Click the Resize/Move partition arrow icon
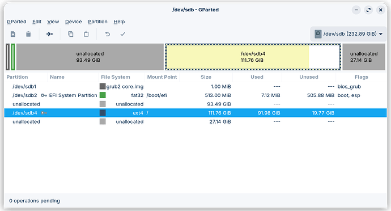The image size is (391, 211). coord(49,34)
